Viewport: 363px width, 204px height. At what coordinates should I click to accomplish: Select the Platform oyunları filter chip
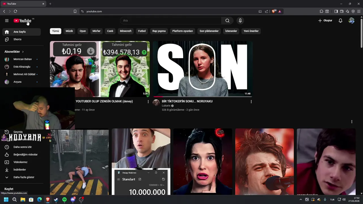tap(183, 31)
